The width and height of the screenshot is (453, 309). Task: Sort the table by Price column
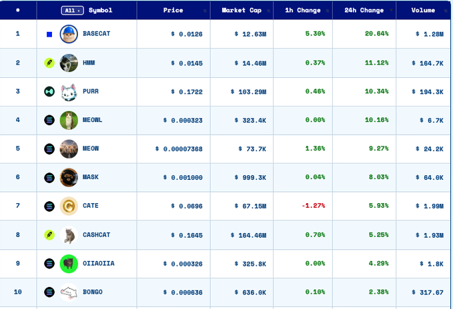(x=173, y=11)
